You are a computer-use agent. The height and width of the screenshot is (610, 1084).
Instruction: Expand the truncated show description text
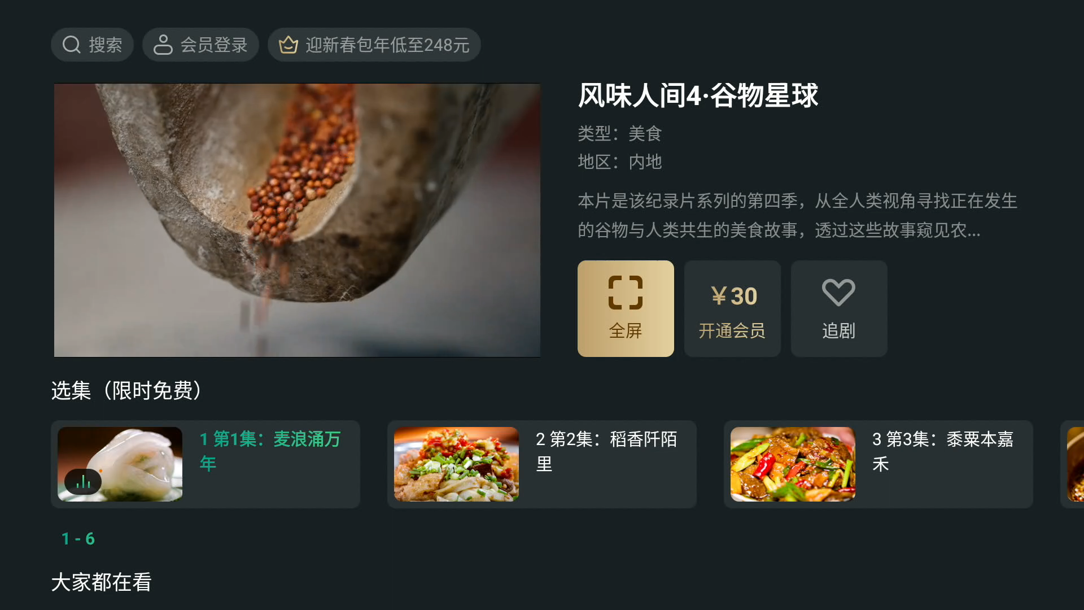(x=797, y=215)
